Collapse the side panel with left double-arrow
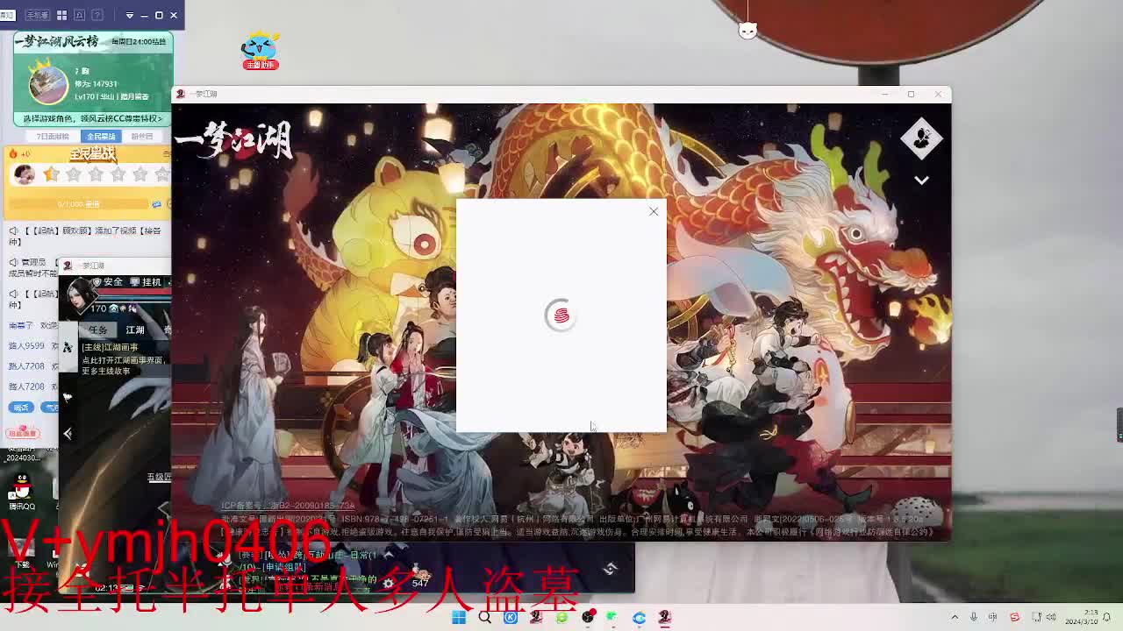Image resolution: width=1123 pixels, height=631 pixels. 68,433
